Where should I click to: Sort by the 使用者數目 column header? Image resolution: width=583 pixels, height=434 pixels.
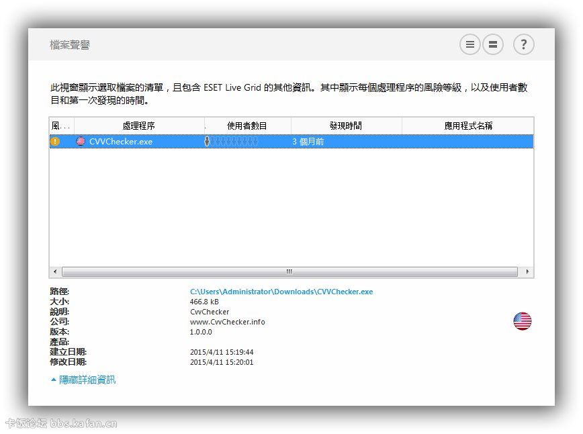click(x=247, y=126)
